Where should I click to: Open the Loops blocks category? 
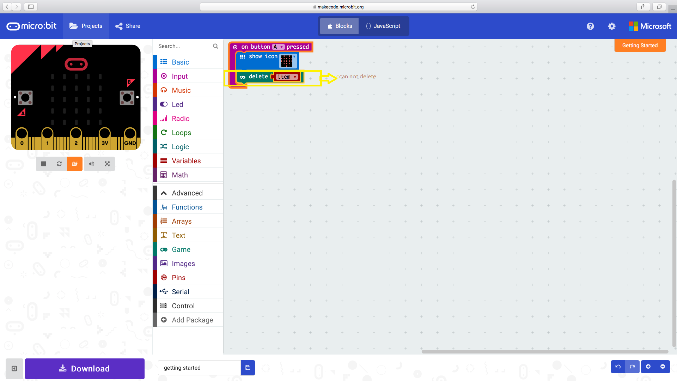[188, 133]
